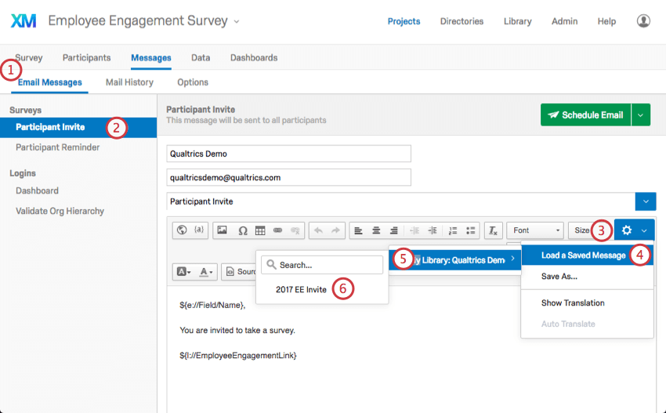Viewport: 666px width, 413px height.
Task: Insert a bulleted list
Action: click(471, 230)
